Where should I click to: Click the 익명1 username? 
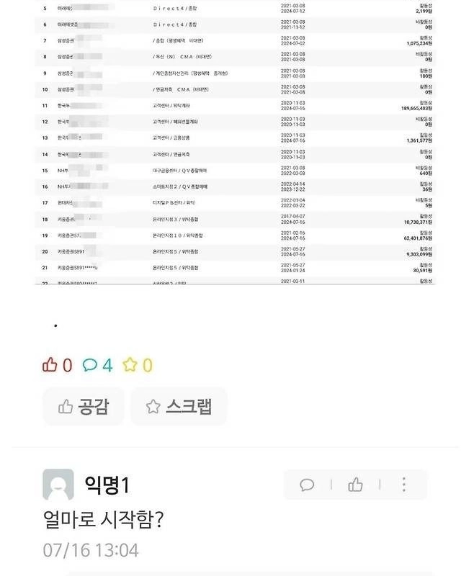click(x=107, y=485)
